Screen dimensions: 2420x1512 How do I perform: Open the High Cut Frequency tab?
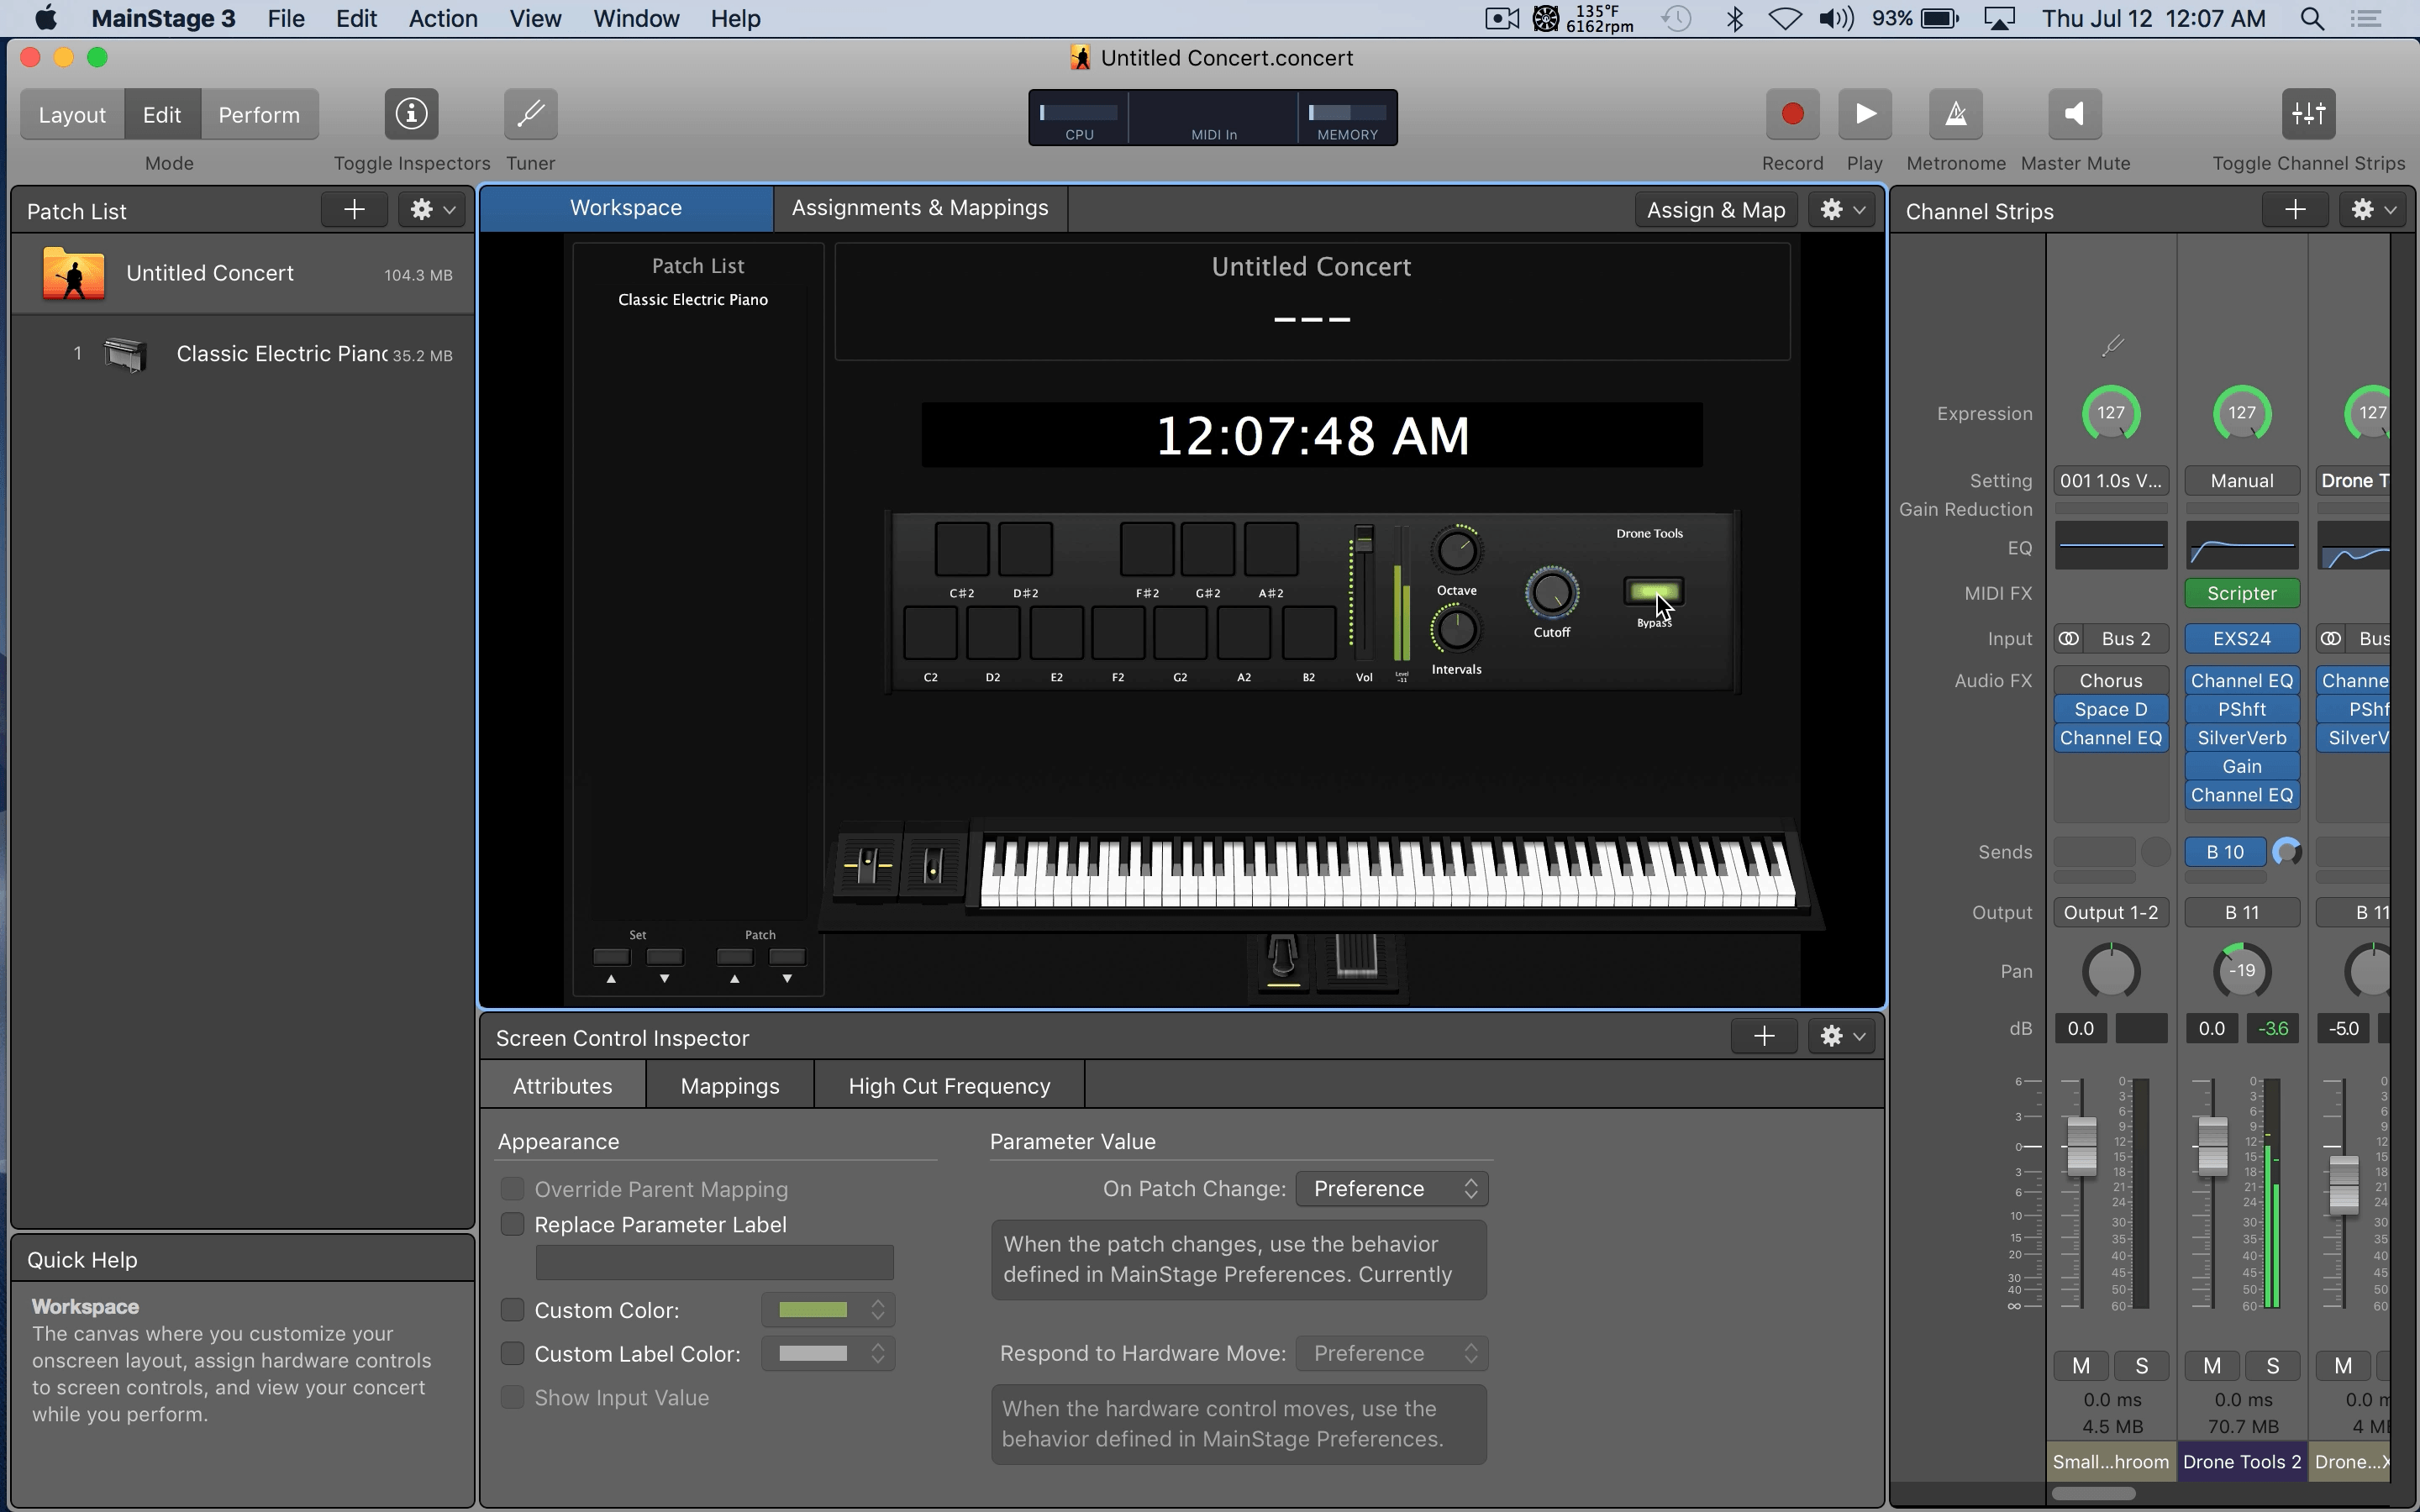(x=949, y=1086)
